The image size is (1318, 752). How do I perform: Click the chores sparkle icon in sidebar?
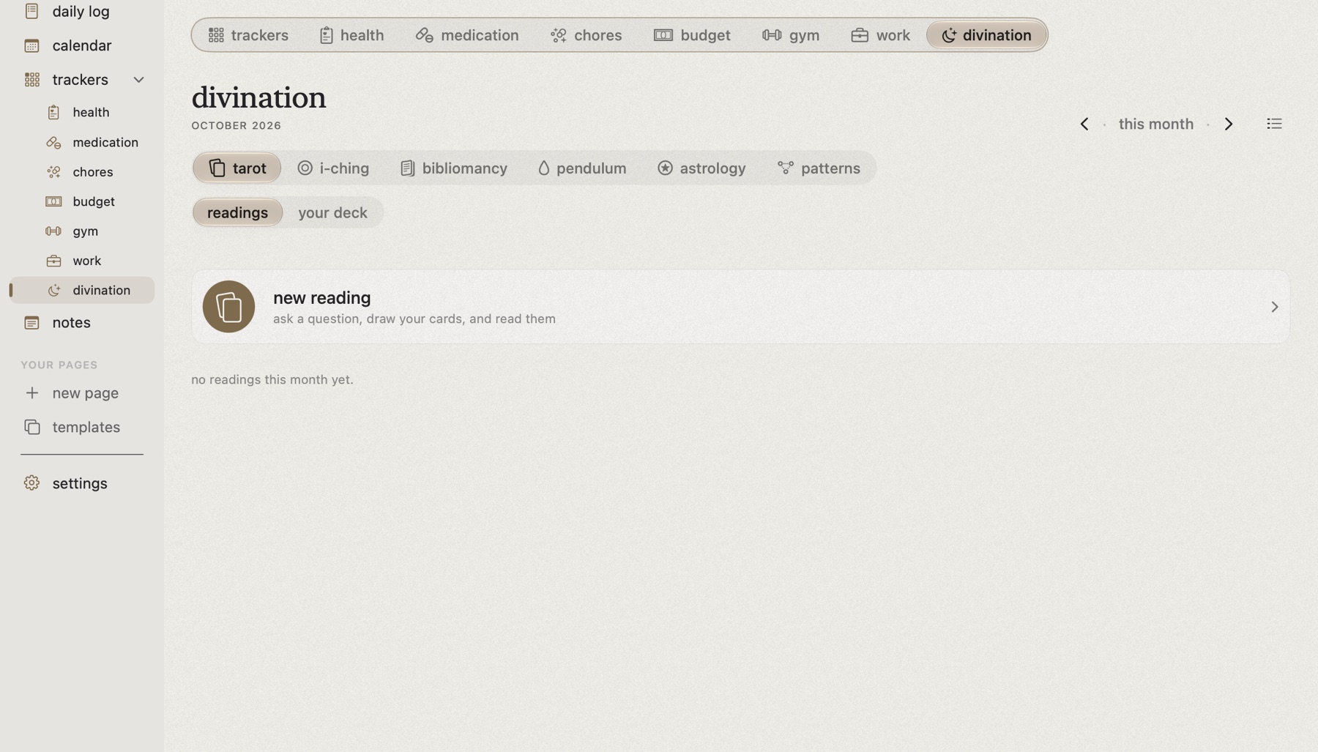point(53,172)
